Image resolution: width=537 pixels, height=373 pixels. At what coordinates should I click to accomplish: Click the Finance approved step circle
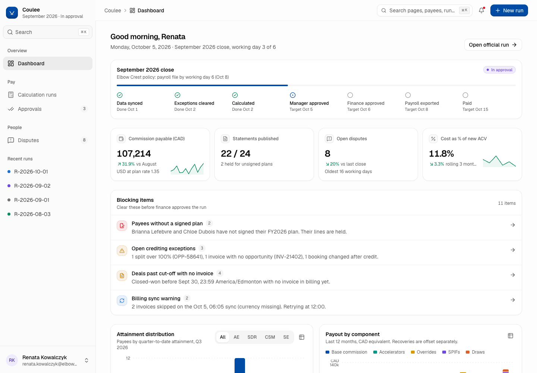pos(350,95)
